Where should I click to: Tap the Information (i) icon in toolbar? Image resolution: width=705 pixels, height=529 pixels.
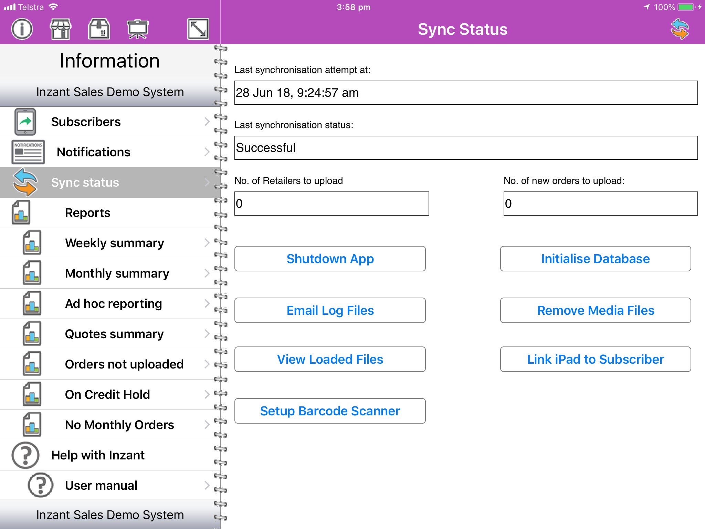(x=22, y=29)
